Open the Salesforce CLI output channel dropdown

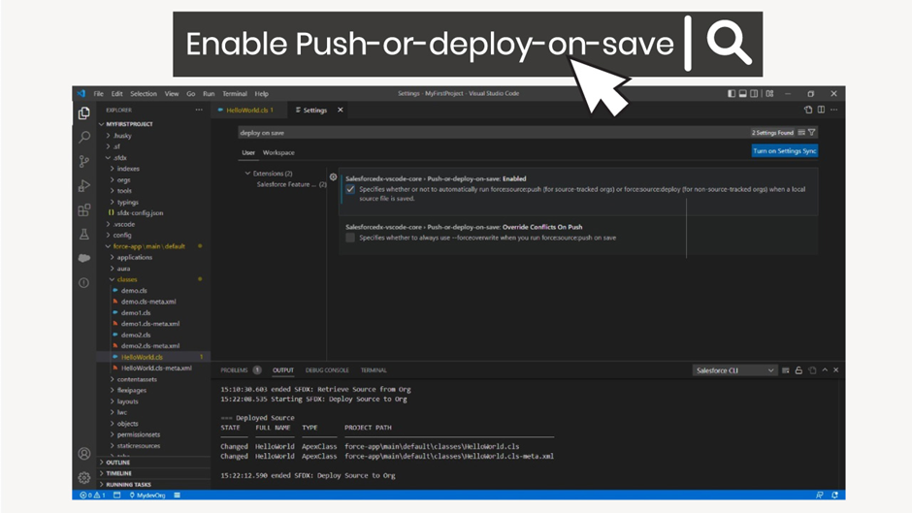click(x=735, y=370)
